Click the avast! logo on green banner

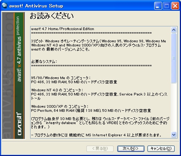tap(19, 124)
